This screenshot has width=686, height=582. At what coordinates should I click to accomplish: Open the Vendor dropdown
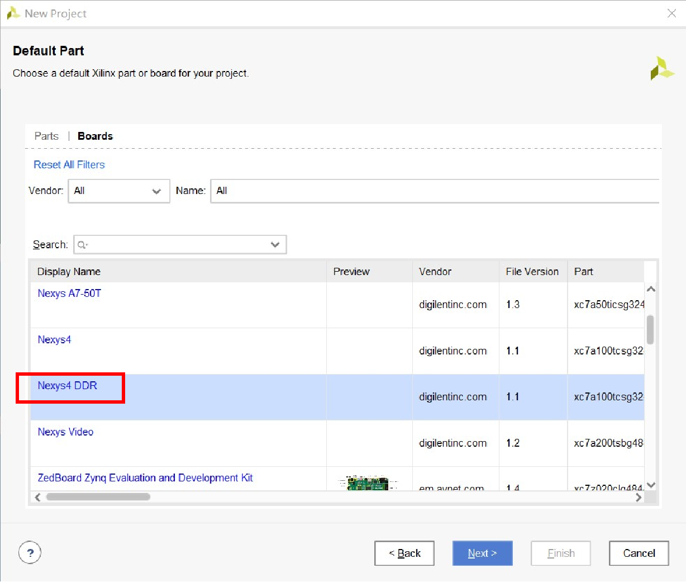[x=119, y=191]
